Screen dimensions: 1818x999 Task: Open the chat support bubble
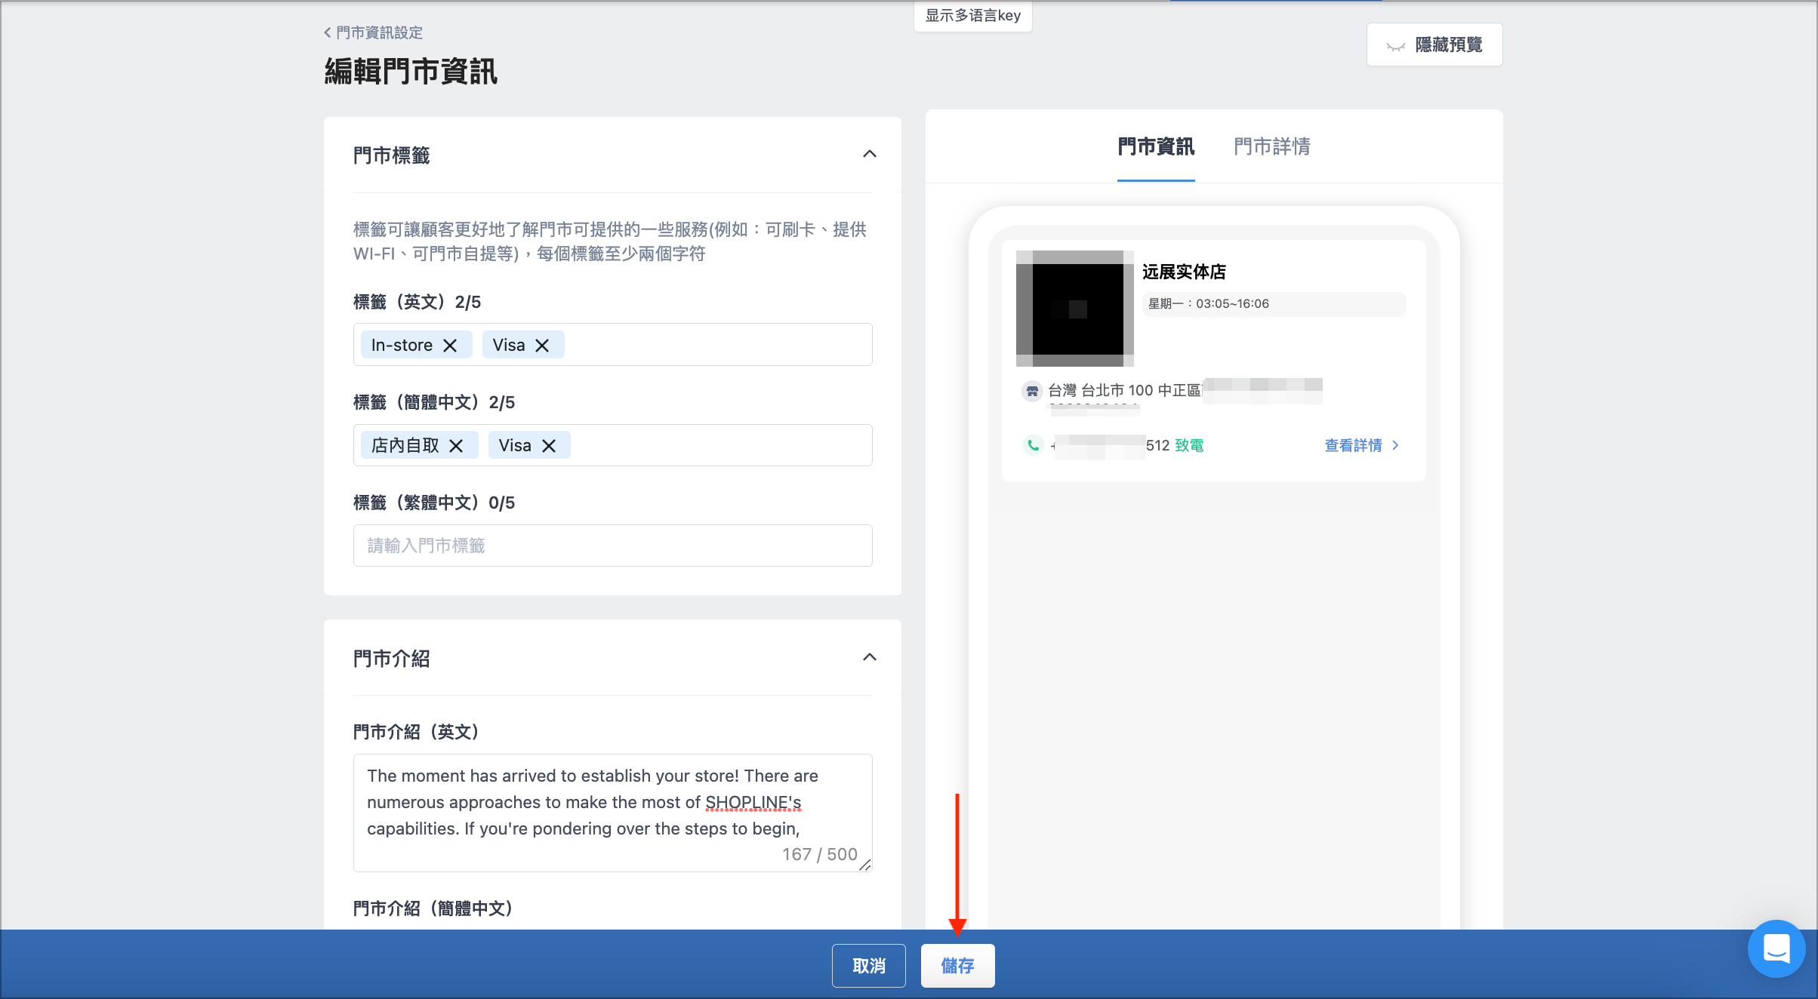(x=1776, y=949)
